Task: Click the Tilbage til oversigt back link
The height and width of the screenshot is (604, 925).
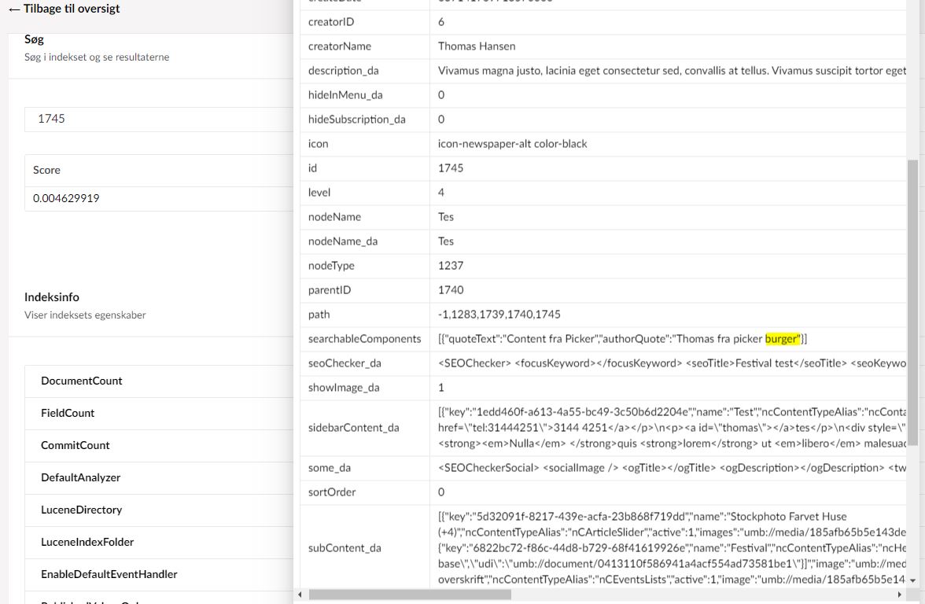Action: tap(64, 9)
